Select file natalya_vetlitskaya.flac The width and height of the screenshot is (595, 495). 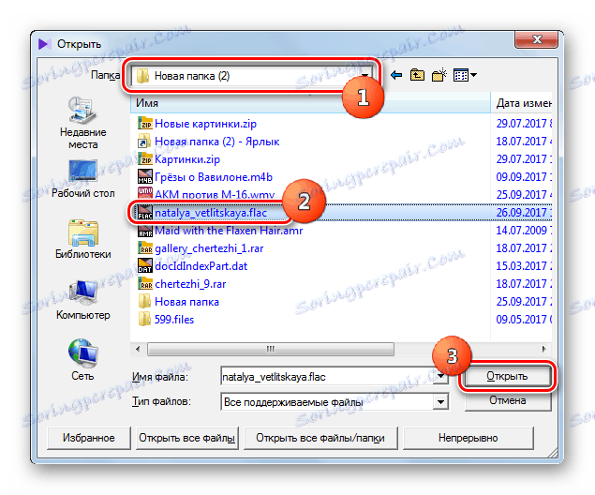(211, 213)
